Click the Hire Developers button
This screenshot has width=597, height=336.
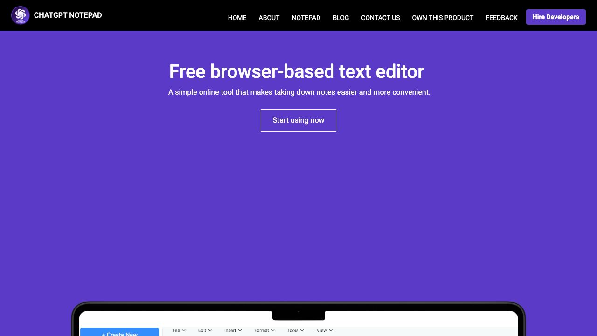556,17
